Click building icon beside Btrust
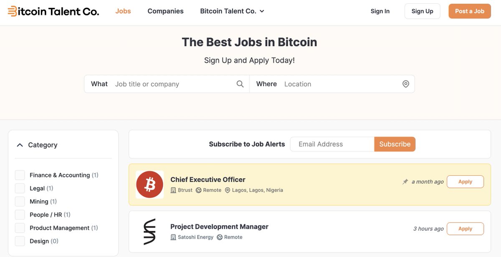 (173, 190)
